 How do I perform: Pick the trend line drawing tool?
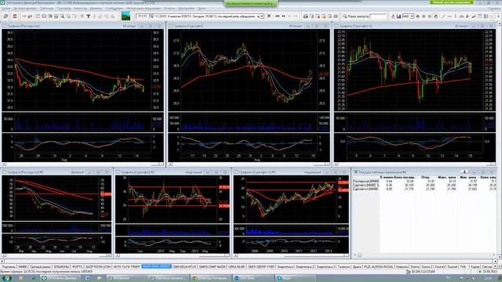point(443,16)
